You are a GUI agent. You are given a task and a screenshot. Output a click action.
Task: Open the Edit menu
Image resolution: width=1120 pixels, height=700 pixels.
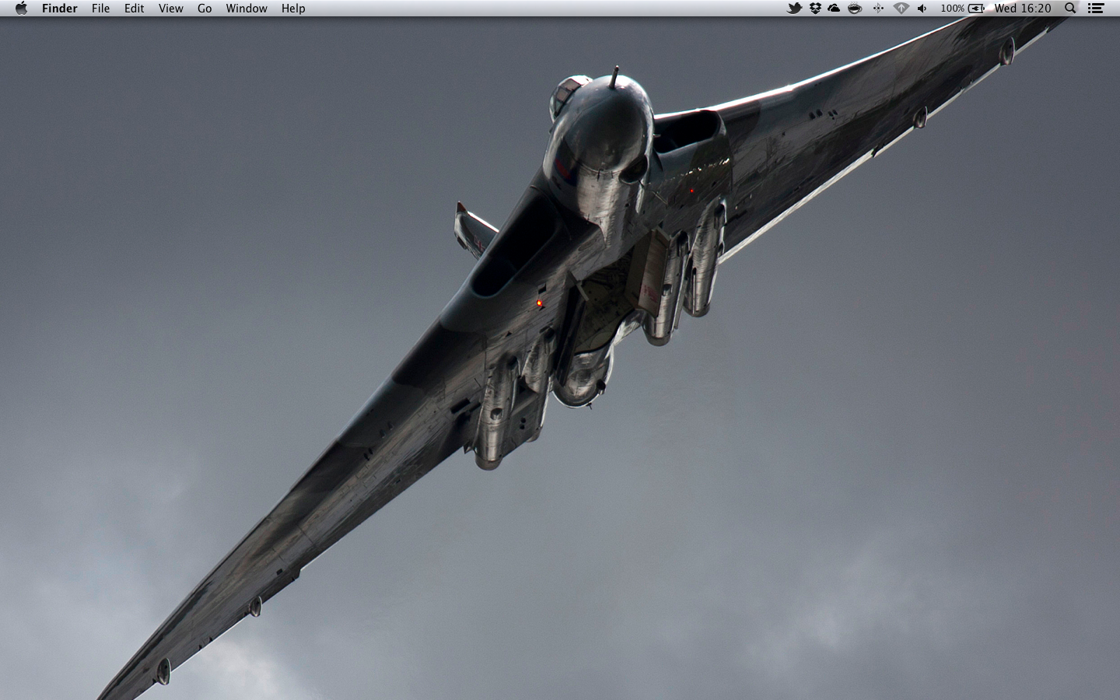coord(135,9)
